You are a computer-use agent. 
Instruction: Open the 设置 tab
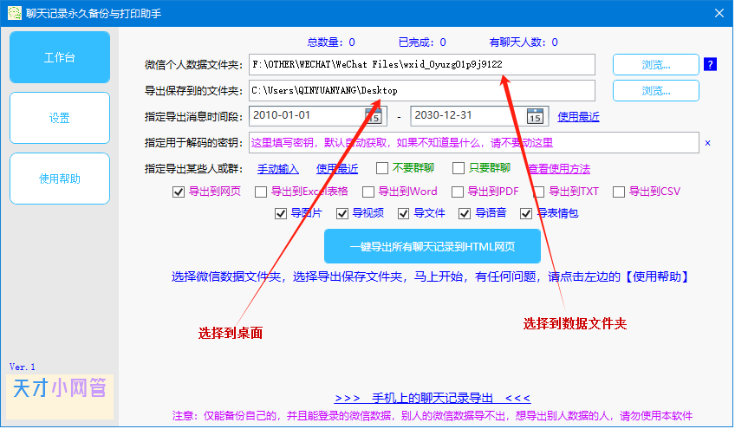click(60, 118)
